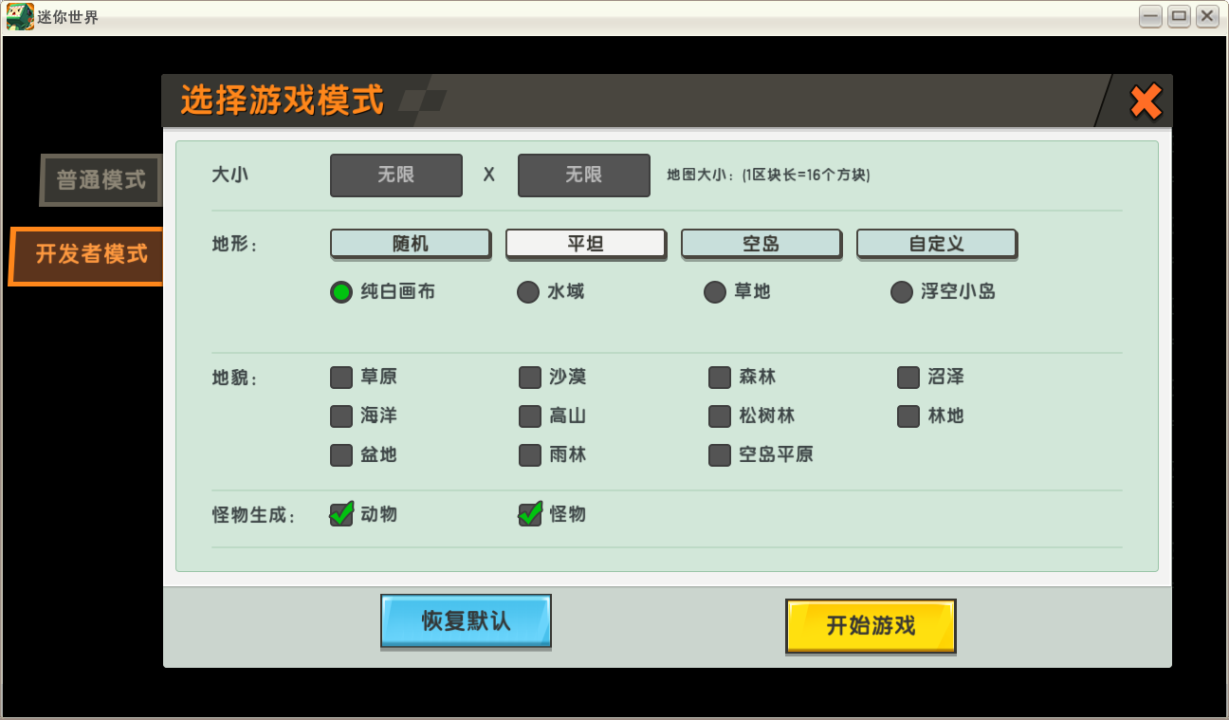Close the game mode dialog with orange X

click(1146, 102)
